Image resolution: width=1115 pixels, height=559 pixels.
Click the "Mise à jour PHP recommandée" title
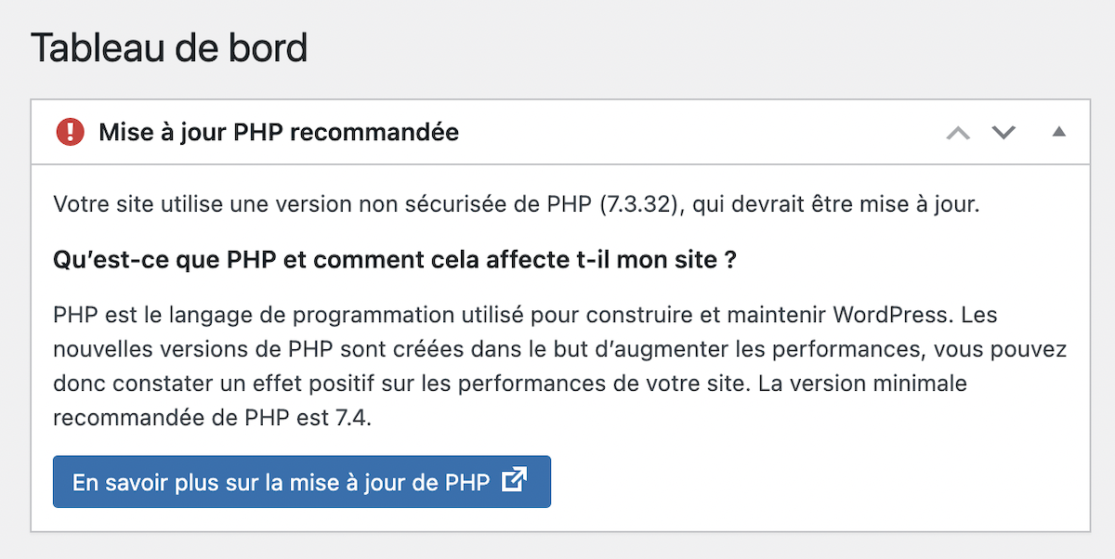coord(279,133)
